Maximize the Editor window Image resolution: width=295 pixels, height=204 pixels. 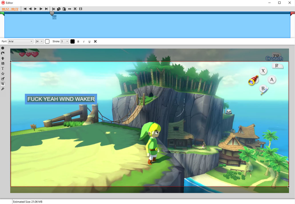(x=280, y=3)
